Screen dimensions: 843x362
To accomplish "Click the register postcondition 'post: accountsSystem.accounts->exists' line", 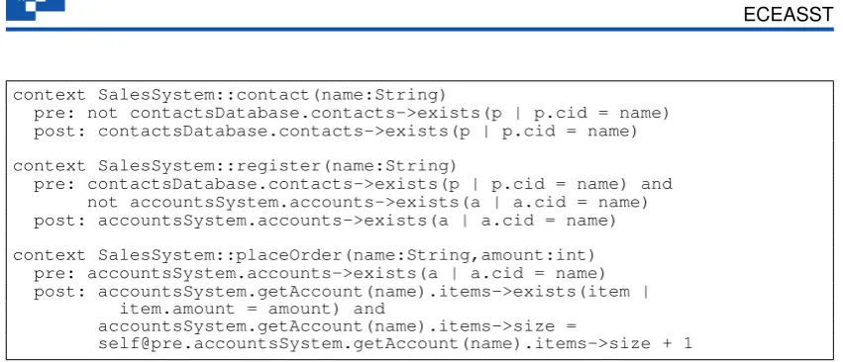I will tap(325, 221).
